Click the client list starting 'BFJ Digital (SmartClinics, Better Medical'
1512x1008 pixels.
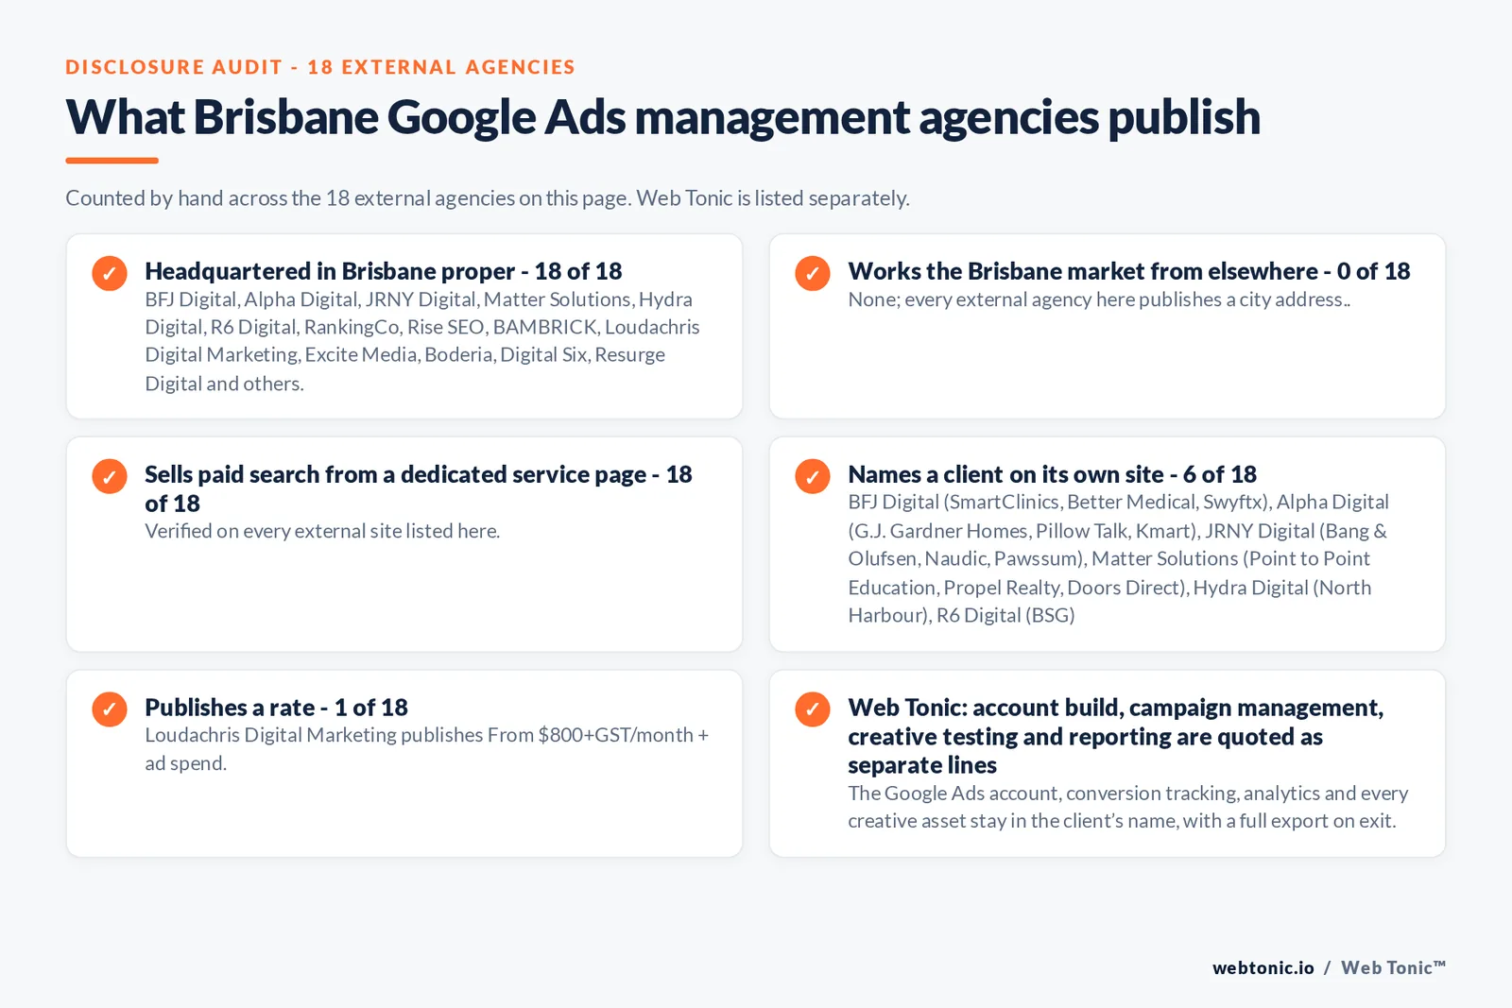point(1118,558)
